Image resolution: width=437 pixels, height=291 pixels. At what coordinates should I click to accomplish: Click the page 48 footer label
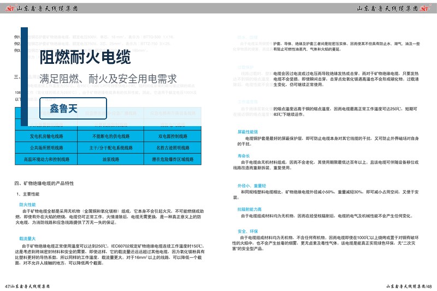tap(409, 286)
